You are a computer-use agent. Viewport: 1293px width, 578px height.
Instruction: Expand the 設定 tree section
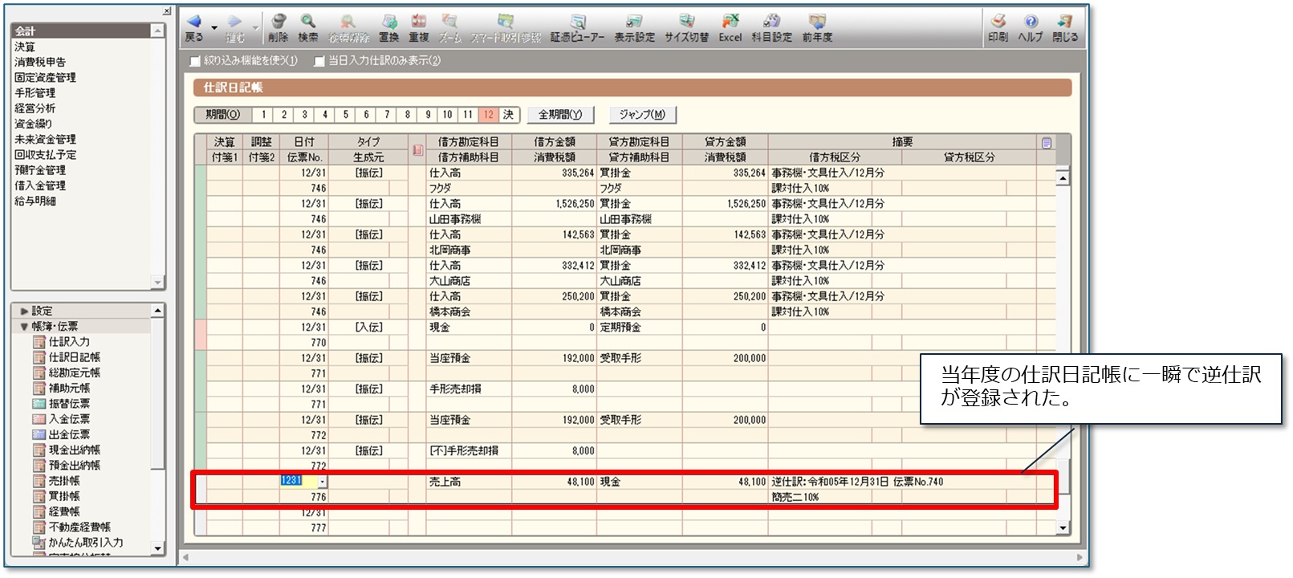click(x=24, y=311)
